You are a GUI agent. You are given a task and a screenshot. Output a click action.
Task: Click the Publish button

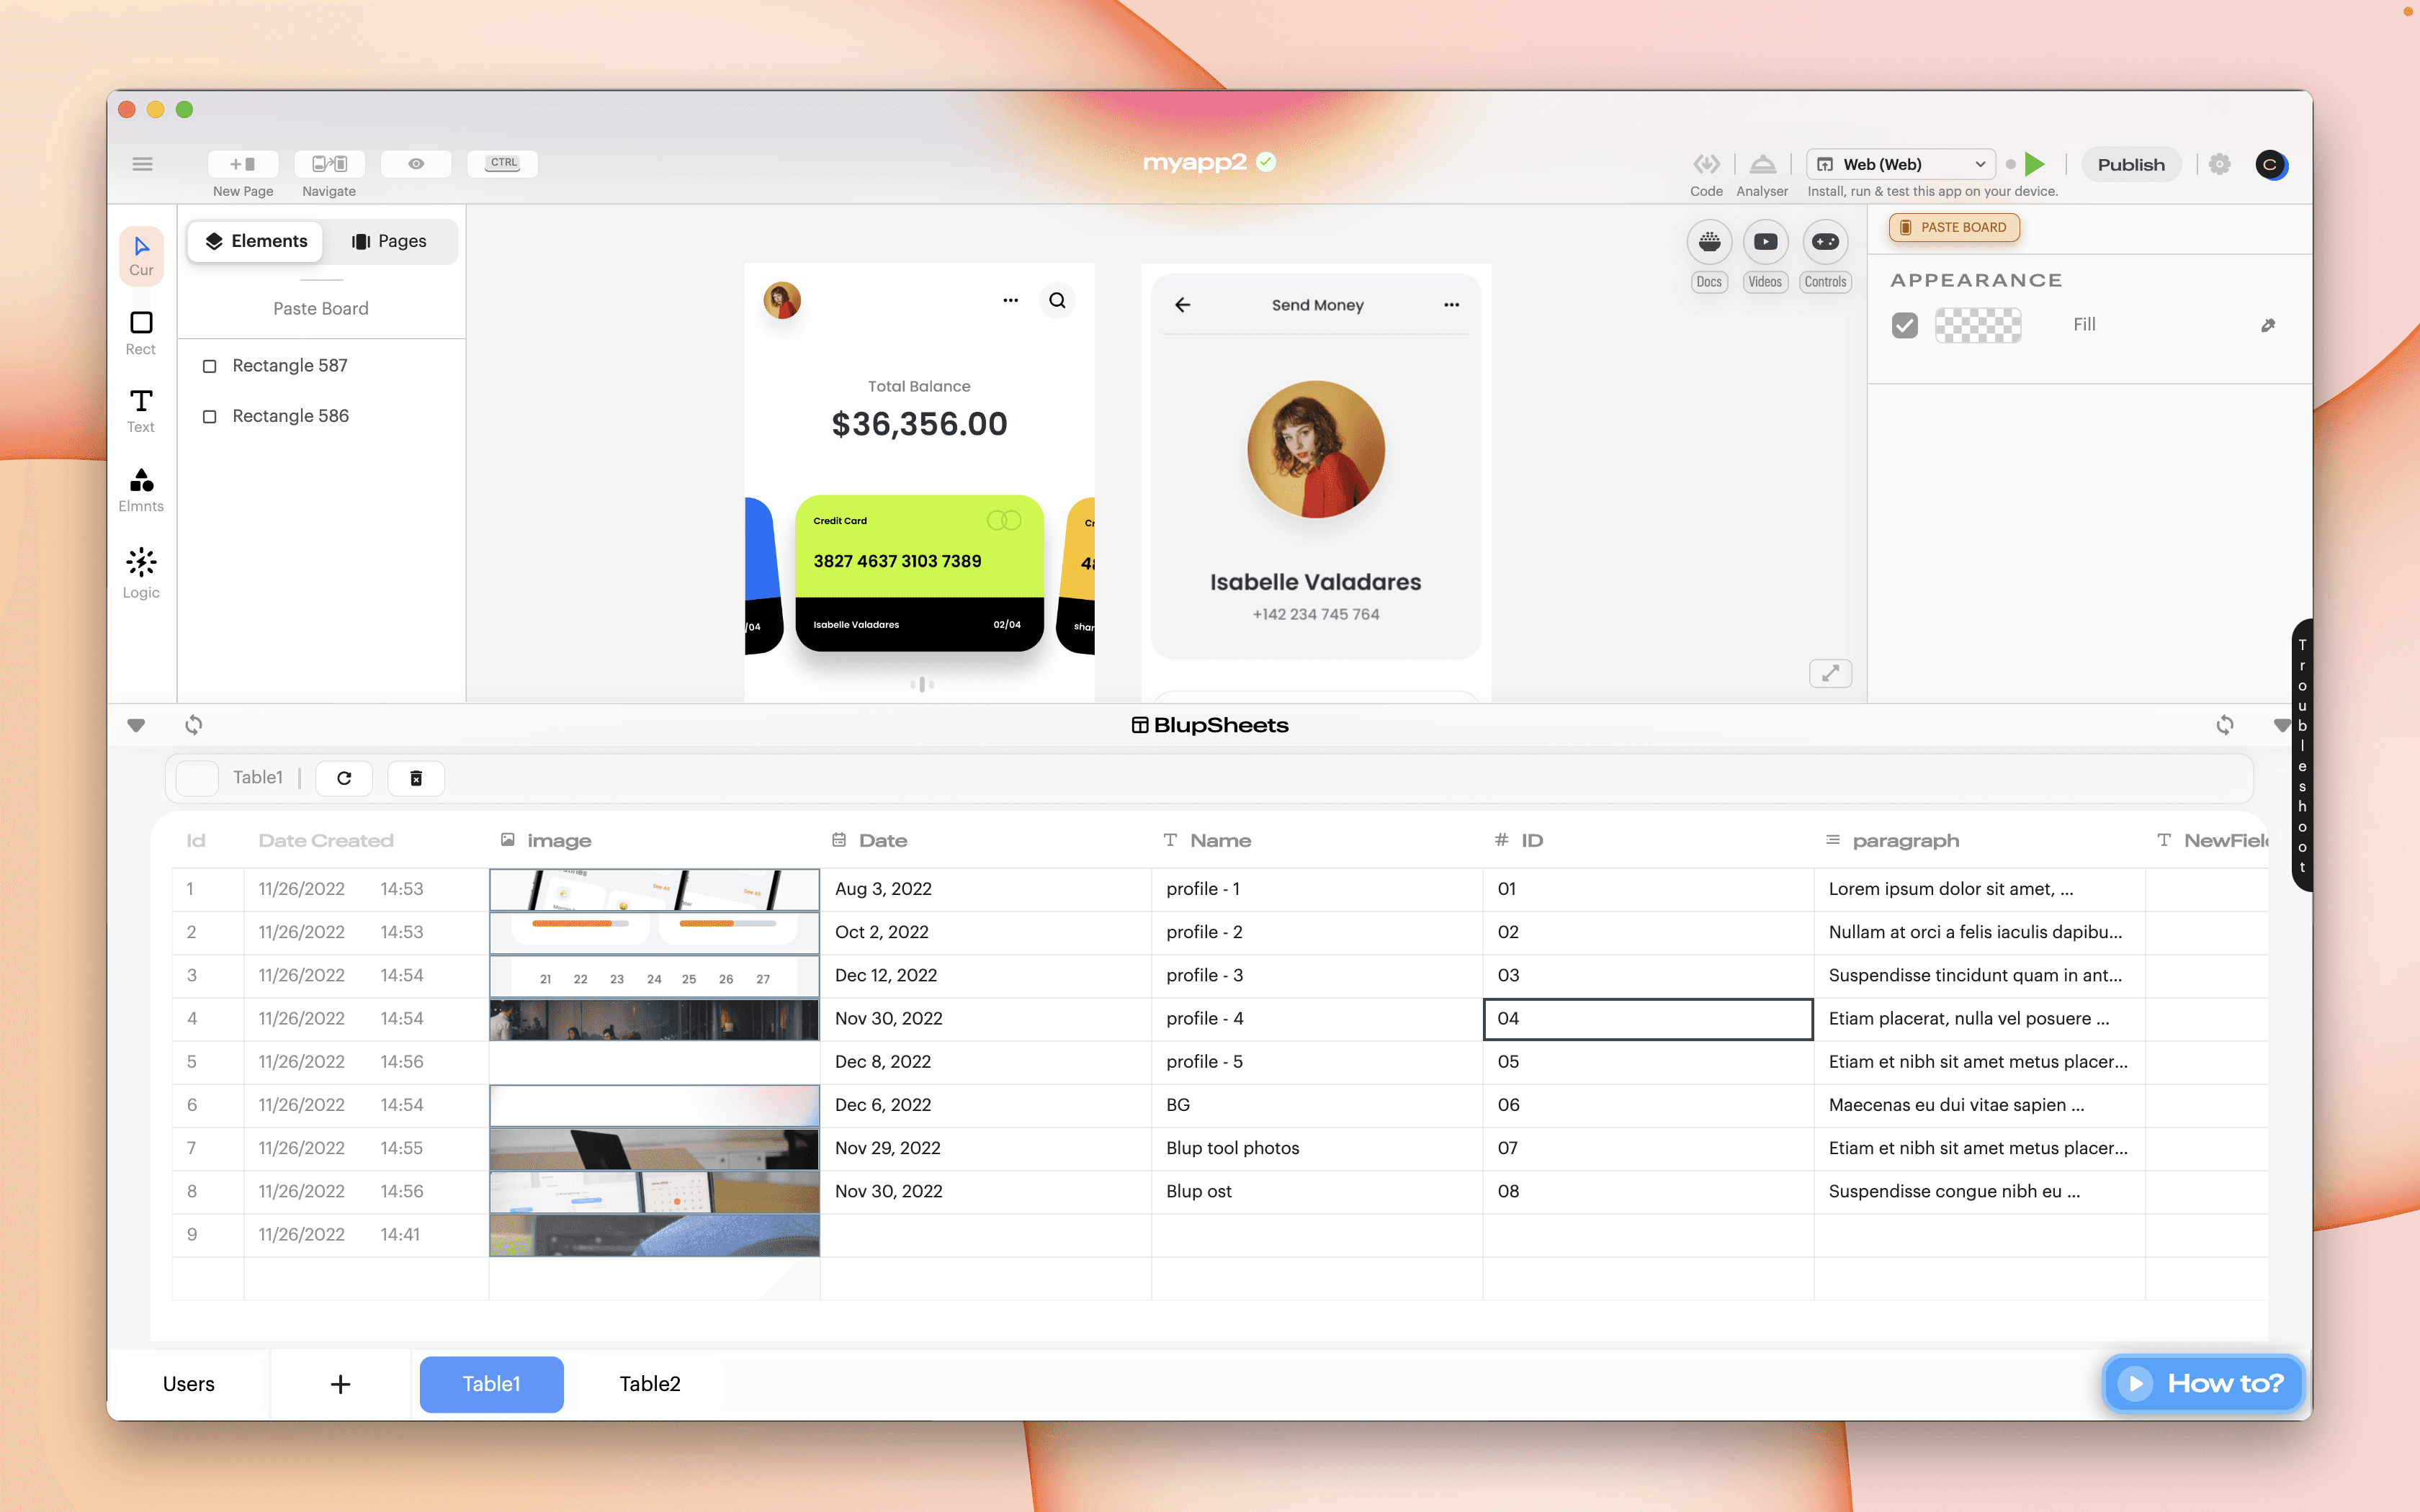pyautogui.click(x=2130, y=164)
